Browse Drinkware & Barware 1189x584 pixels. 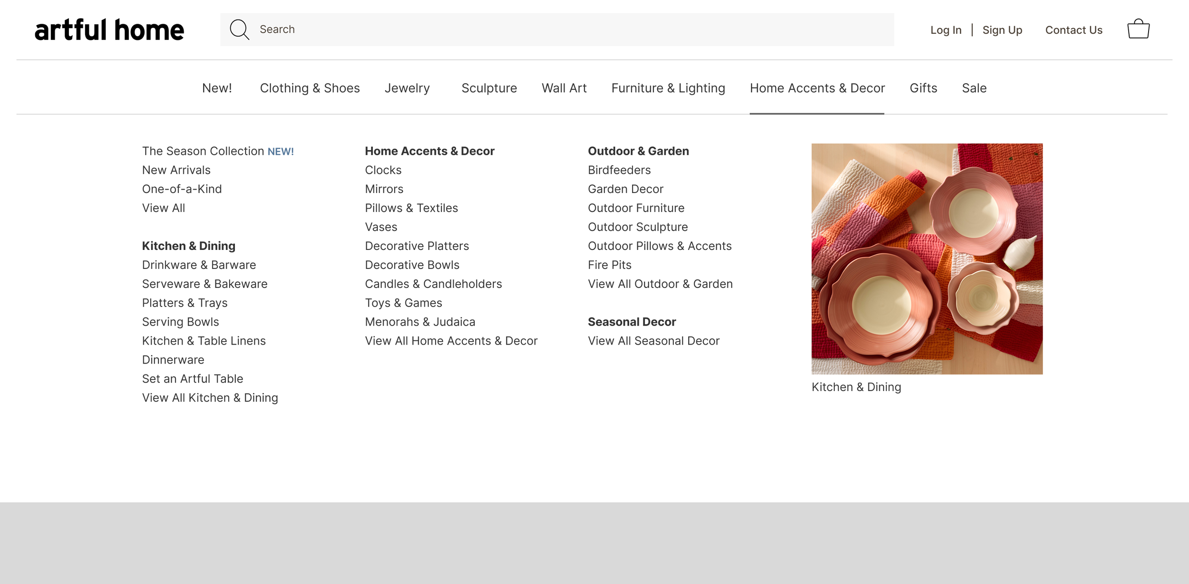pos(199,265)
